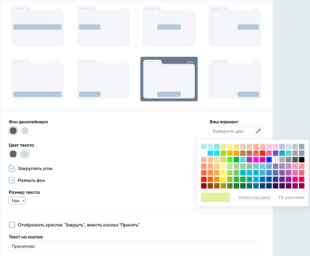Select the light disclaimer background swatch
Screen dimensions: 310x256
25,131
